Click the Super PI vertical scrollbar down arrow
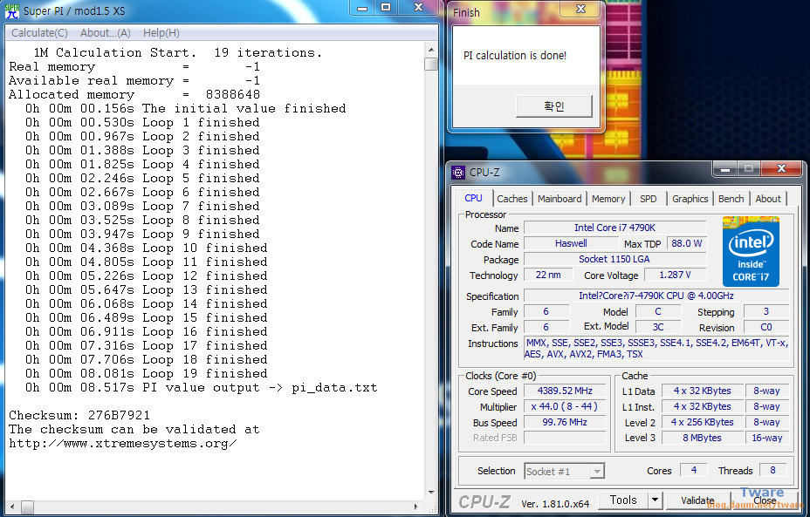 431,493
